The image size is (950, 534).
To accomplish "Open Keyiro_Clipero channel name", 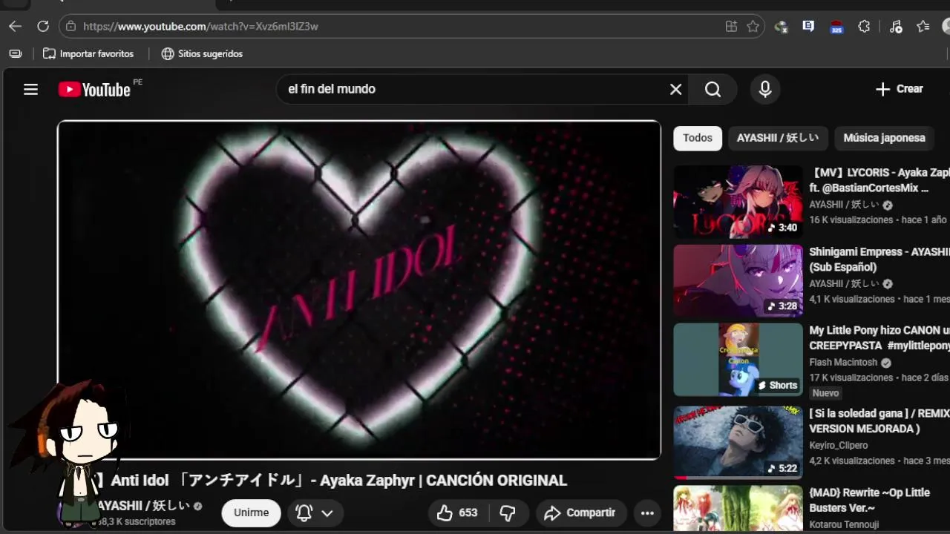I will 839,445.
